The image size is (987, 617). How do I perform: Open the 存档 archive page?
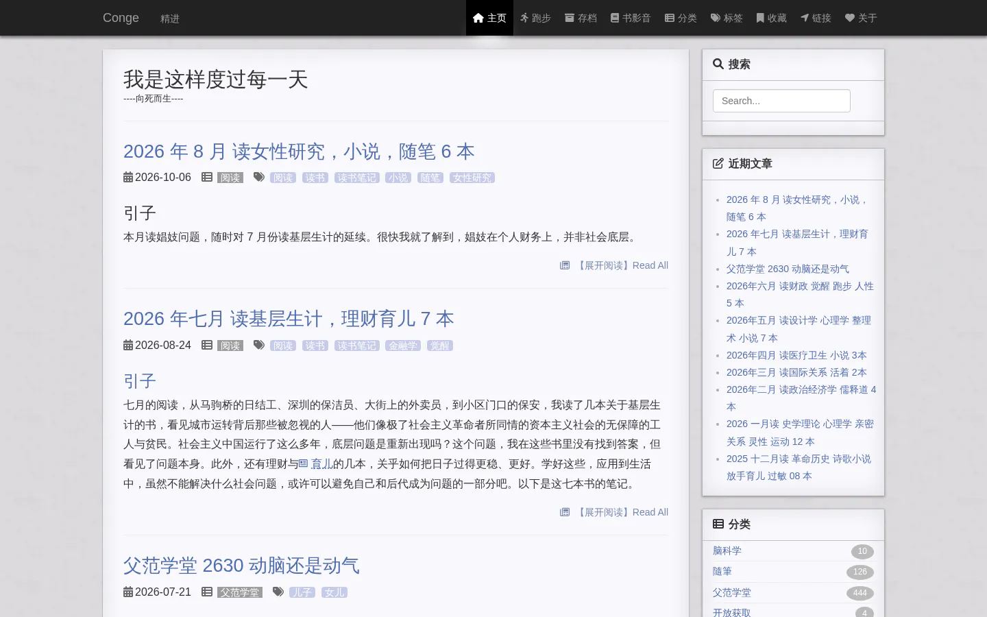coord(581,18)
